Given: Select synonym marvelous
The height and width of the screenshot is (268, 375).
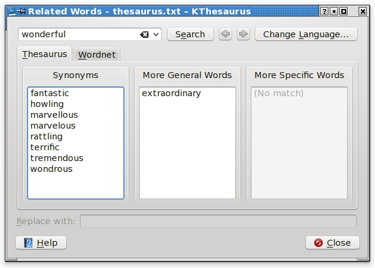Looking at the screenshot, I should coord(76,126).
